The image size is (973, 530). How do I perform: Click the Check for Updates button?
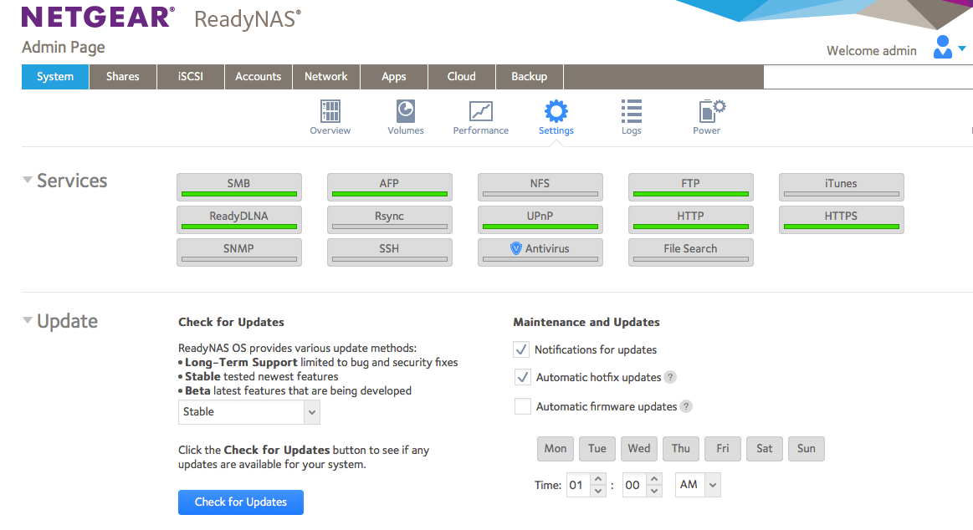point(241,502)
